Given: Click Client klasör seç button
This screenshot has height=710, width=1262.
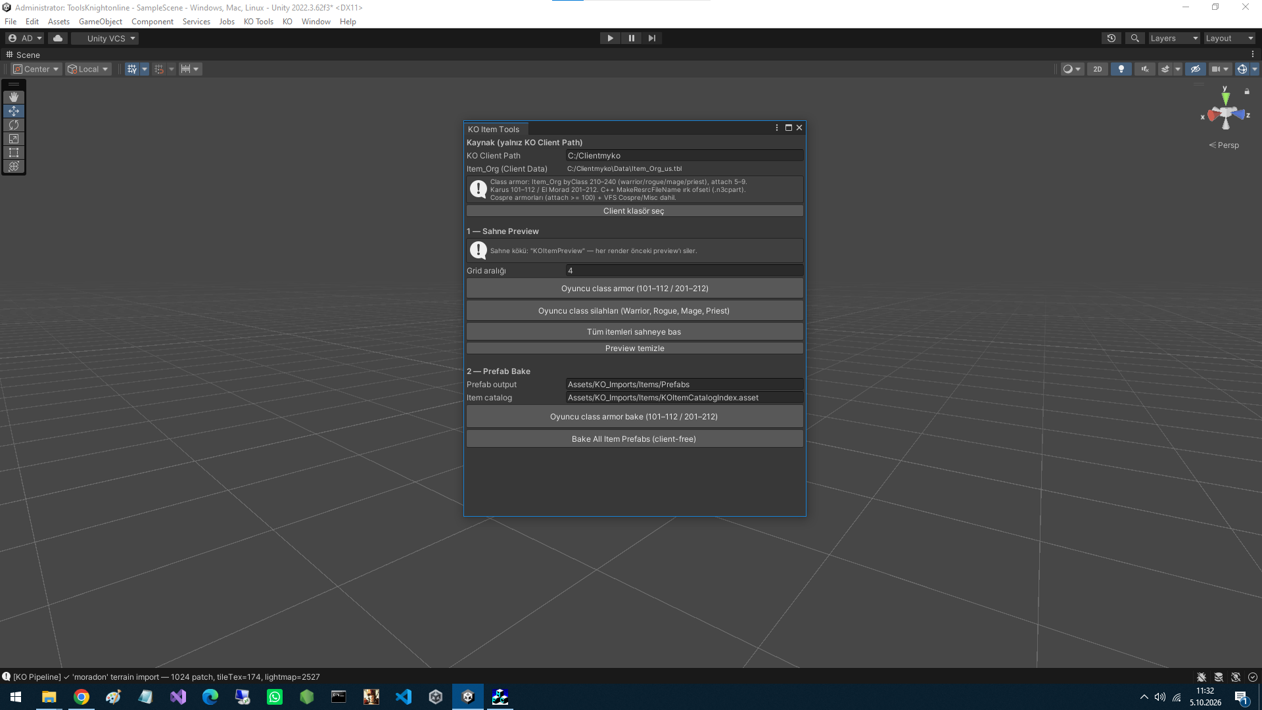Looking at the screenshot, I should 634,211.
